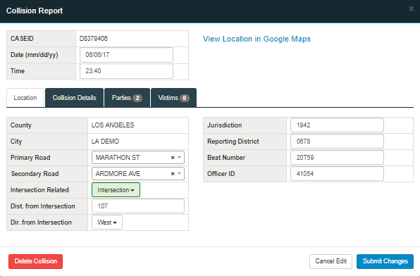
Task: Edit the Reporting District field 0678
Action: tap(337, 142)
